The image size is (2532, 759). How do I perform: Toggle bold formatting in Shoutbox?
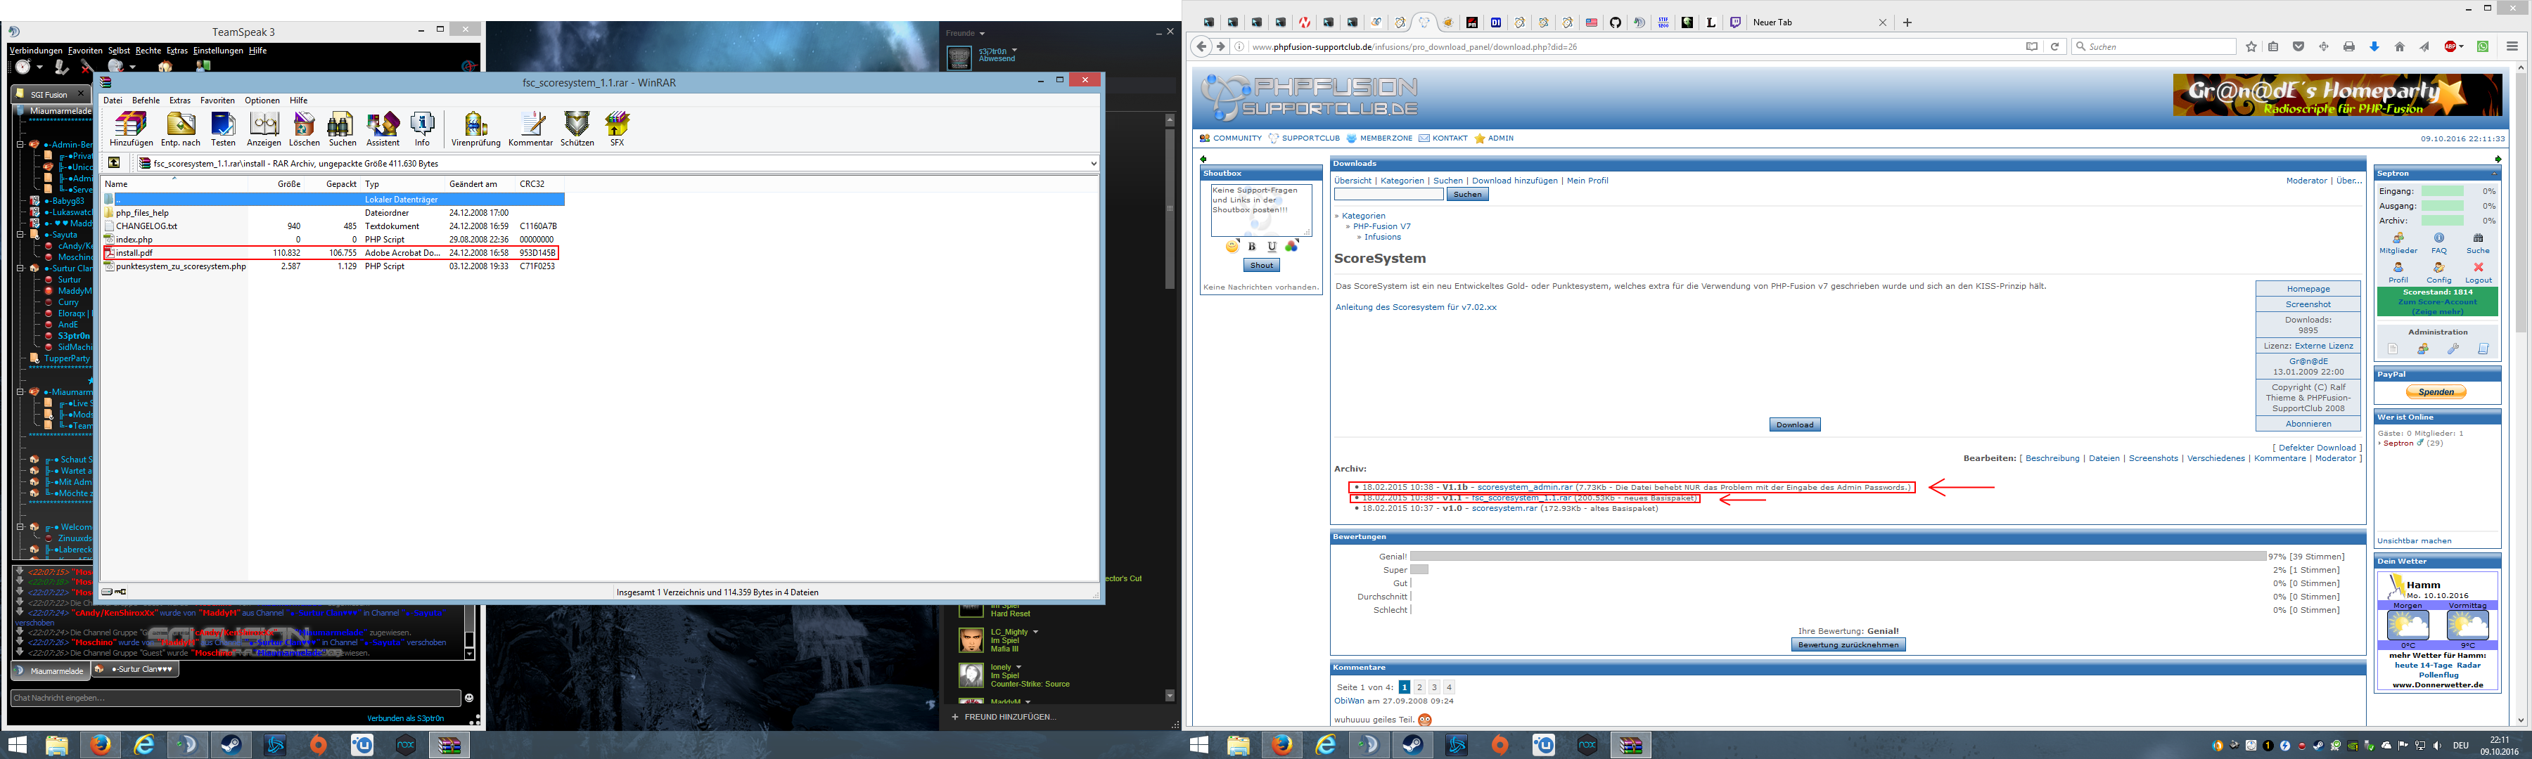[1251, 247]
